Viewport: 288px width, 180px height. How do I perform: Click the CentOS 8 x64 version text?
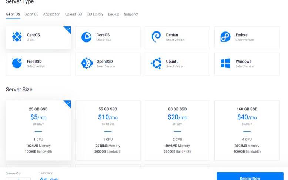(x=31, y=40)
